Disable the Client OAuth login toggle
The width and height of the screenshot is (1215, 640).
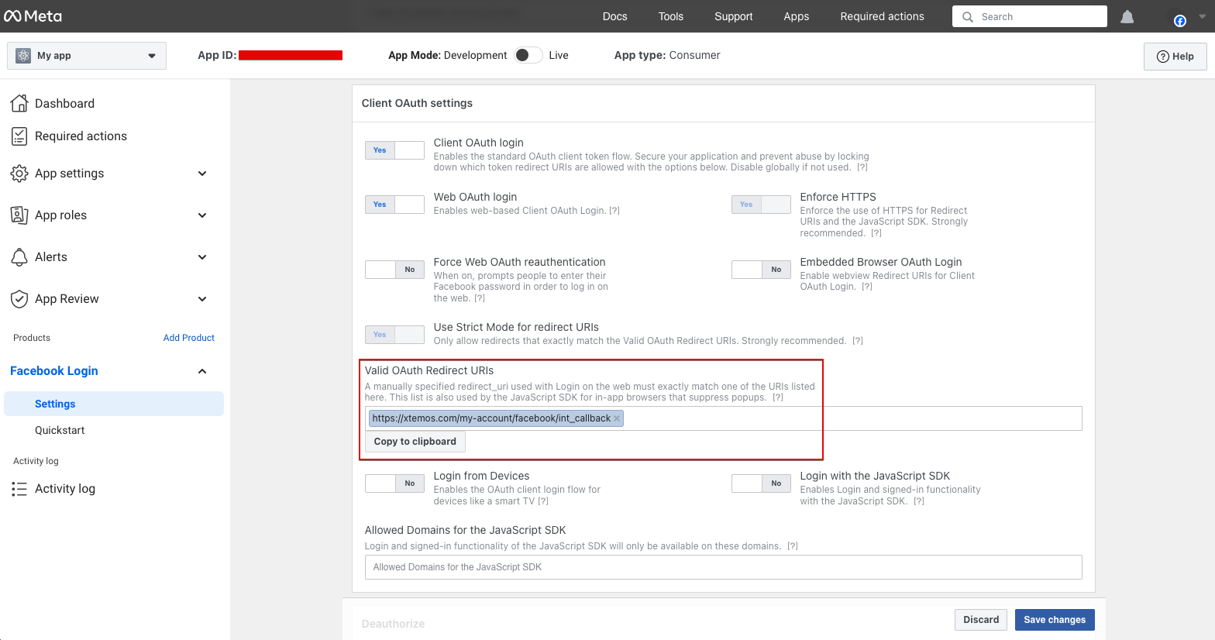394,150
